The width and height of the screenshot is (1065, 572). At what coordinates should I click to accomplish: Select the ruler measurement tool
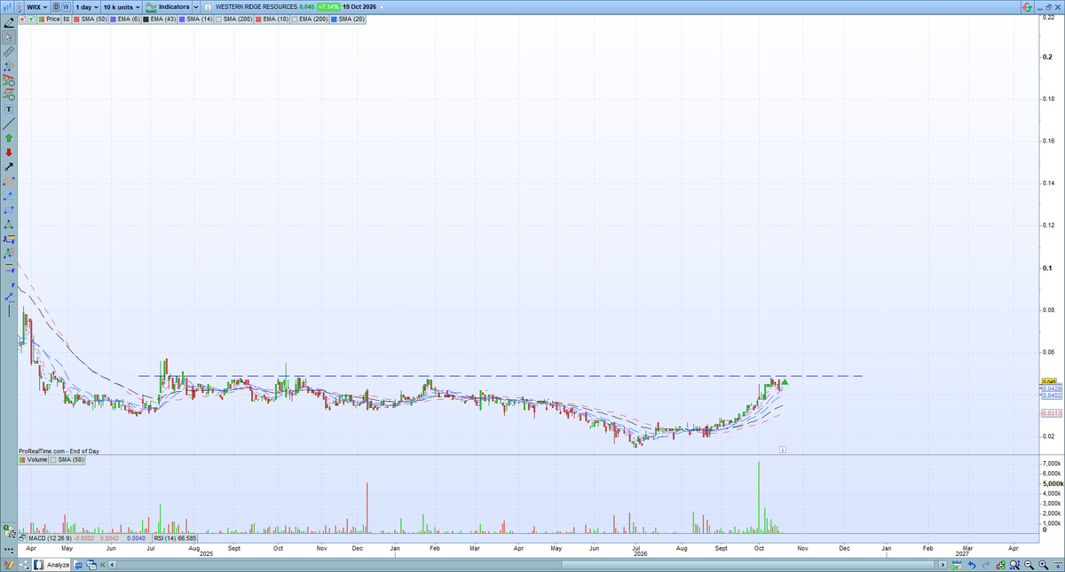9,51
